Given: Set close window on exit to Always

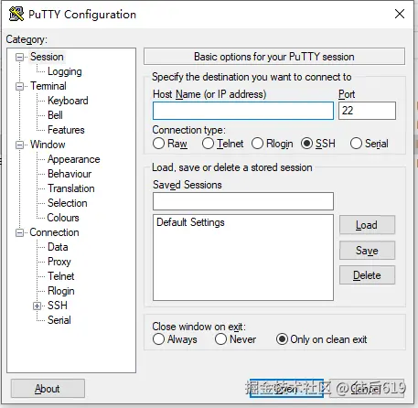Looking at the screenshot, I should click(158, 339).
